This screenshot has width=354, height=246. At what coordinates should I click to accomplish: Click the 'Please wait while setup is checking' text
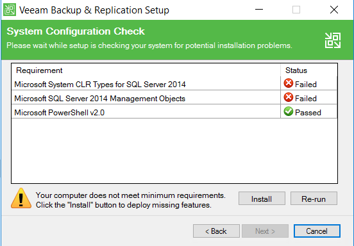click(149, 45)
